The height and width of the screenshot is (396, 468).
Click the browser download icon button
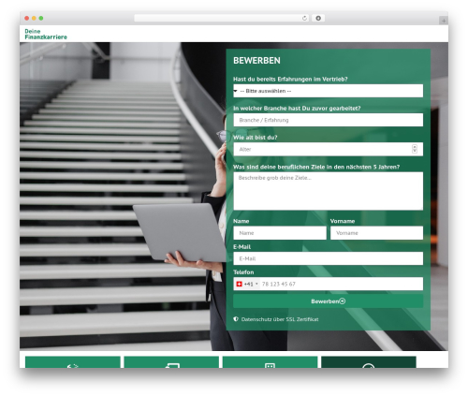(318, 18)
